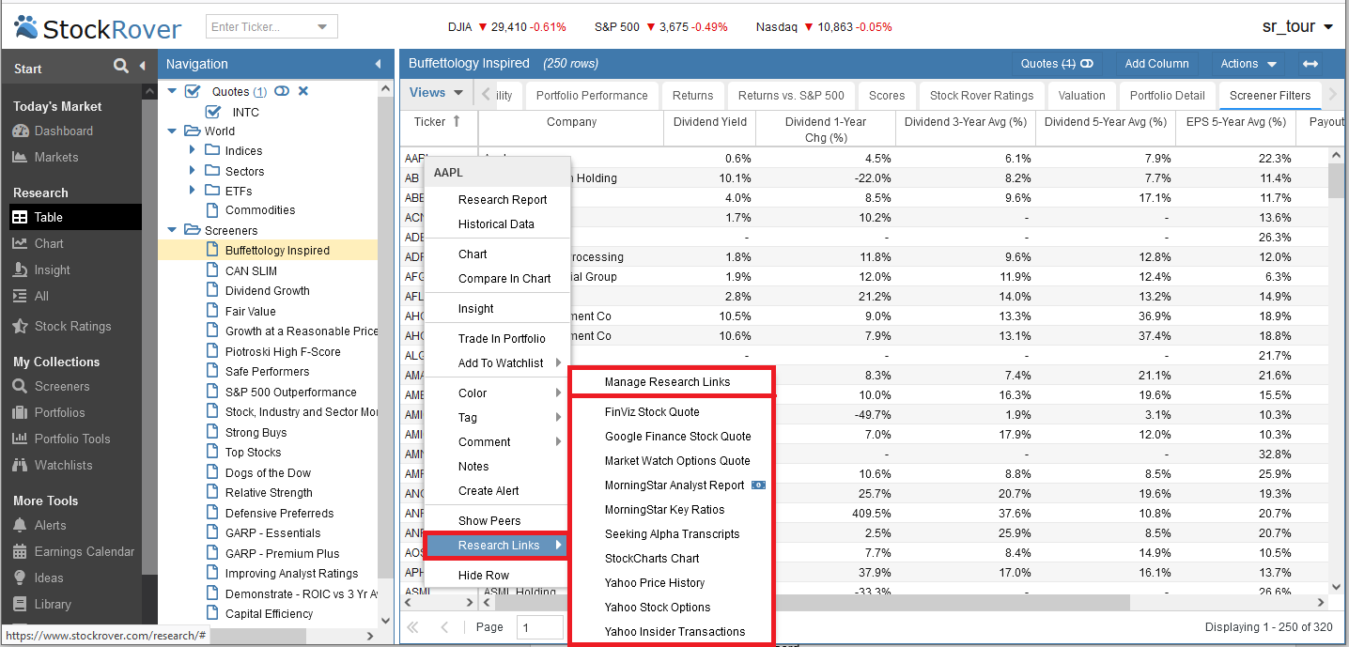Expand the Indices folder
Image resolution: width=1349 pixels, height=647 pixels.
(193, 150)
